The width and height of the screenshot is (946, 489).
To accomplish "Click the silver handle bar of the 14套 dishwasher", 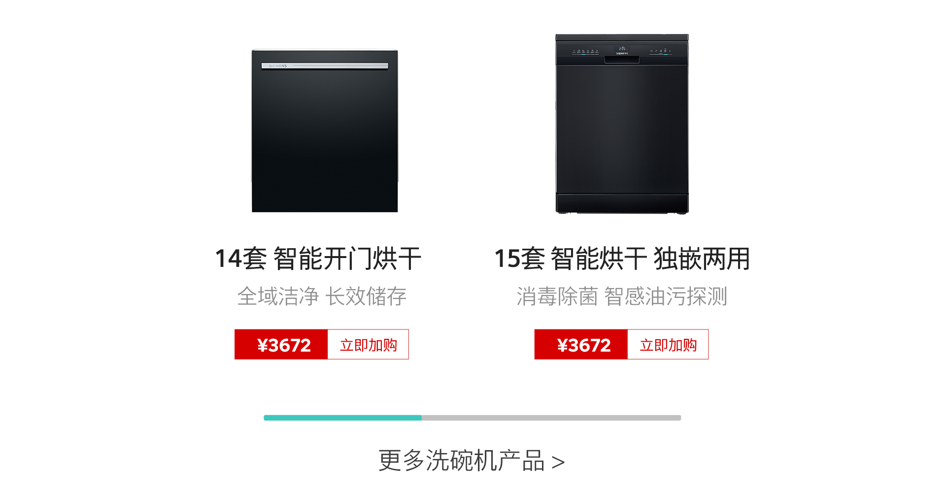I will 325,66.
